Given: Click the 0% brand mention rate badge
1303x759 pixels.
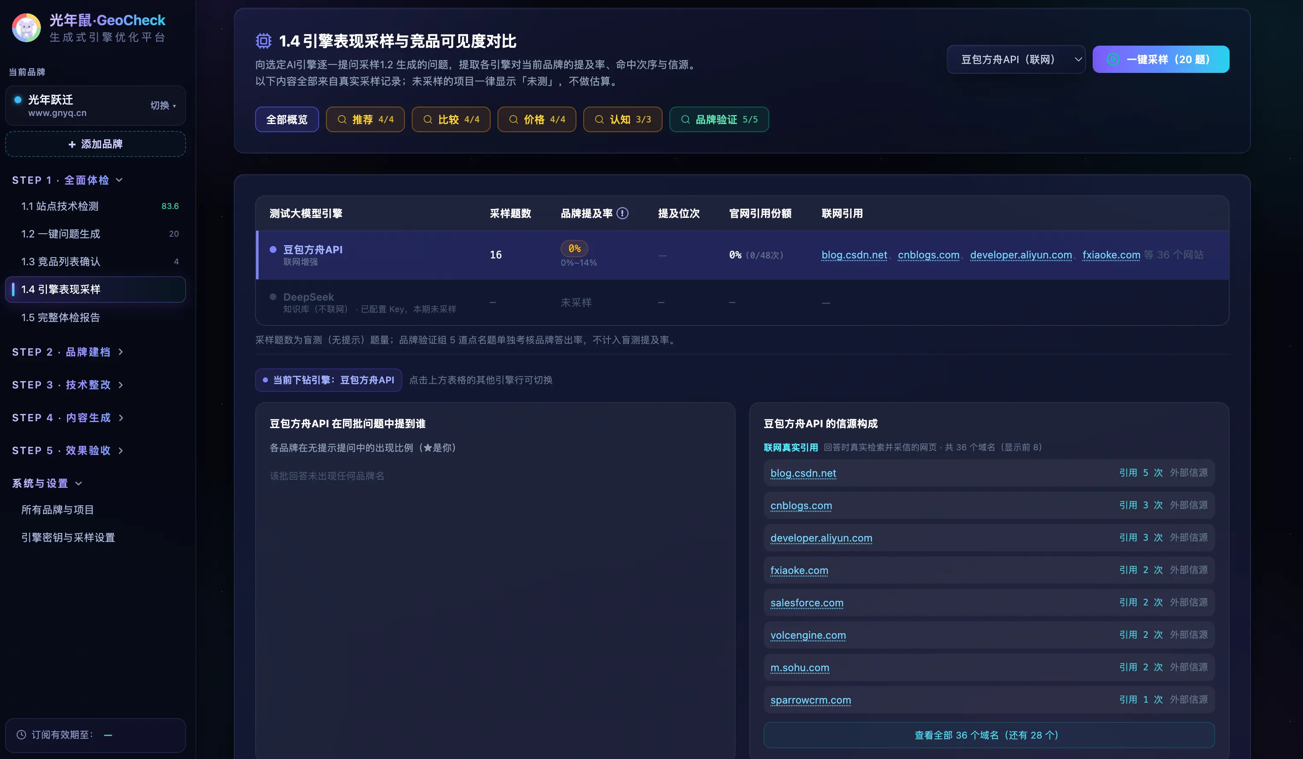Looking at the screenshot, I should pyautogui.click(x=574, y=249).
